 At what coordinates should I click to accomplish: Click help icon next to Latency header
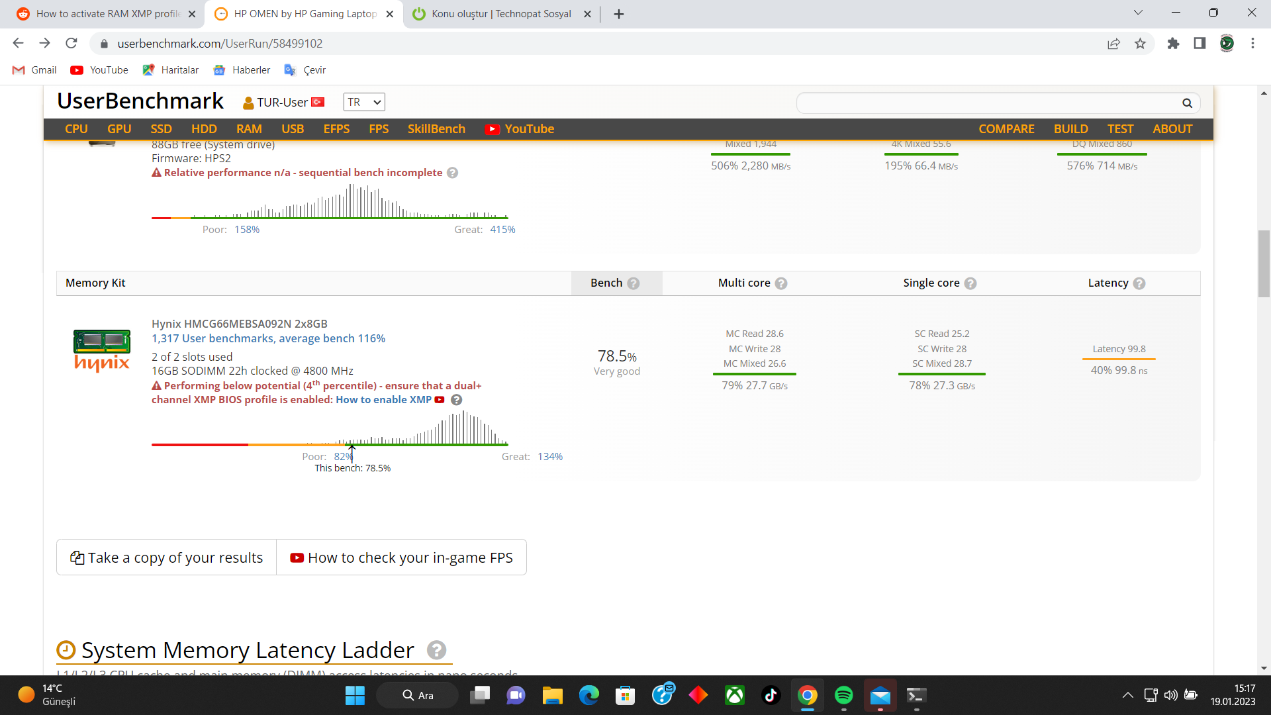[1139, 283]
